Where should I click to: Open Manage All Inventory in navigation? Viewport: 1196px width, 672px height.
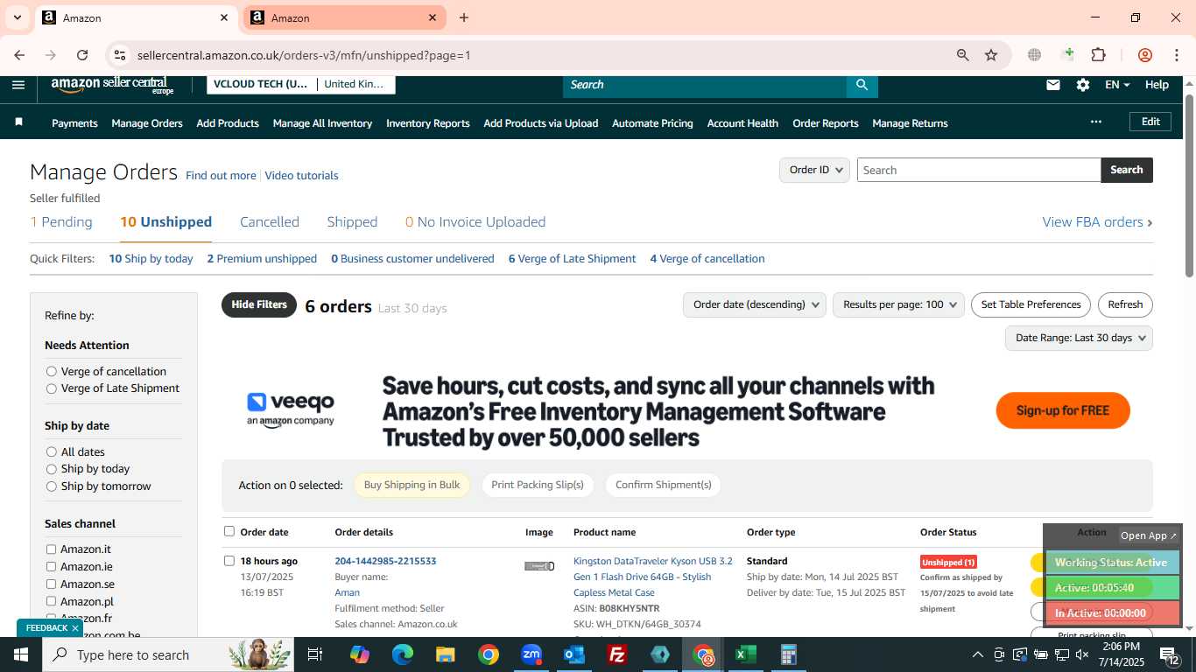pos(322,123)
